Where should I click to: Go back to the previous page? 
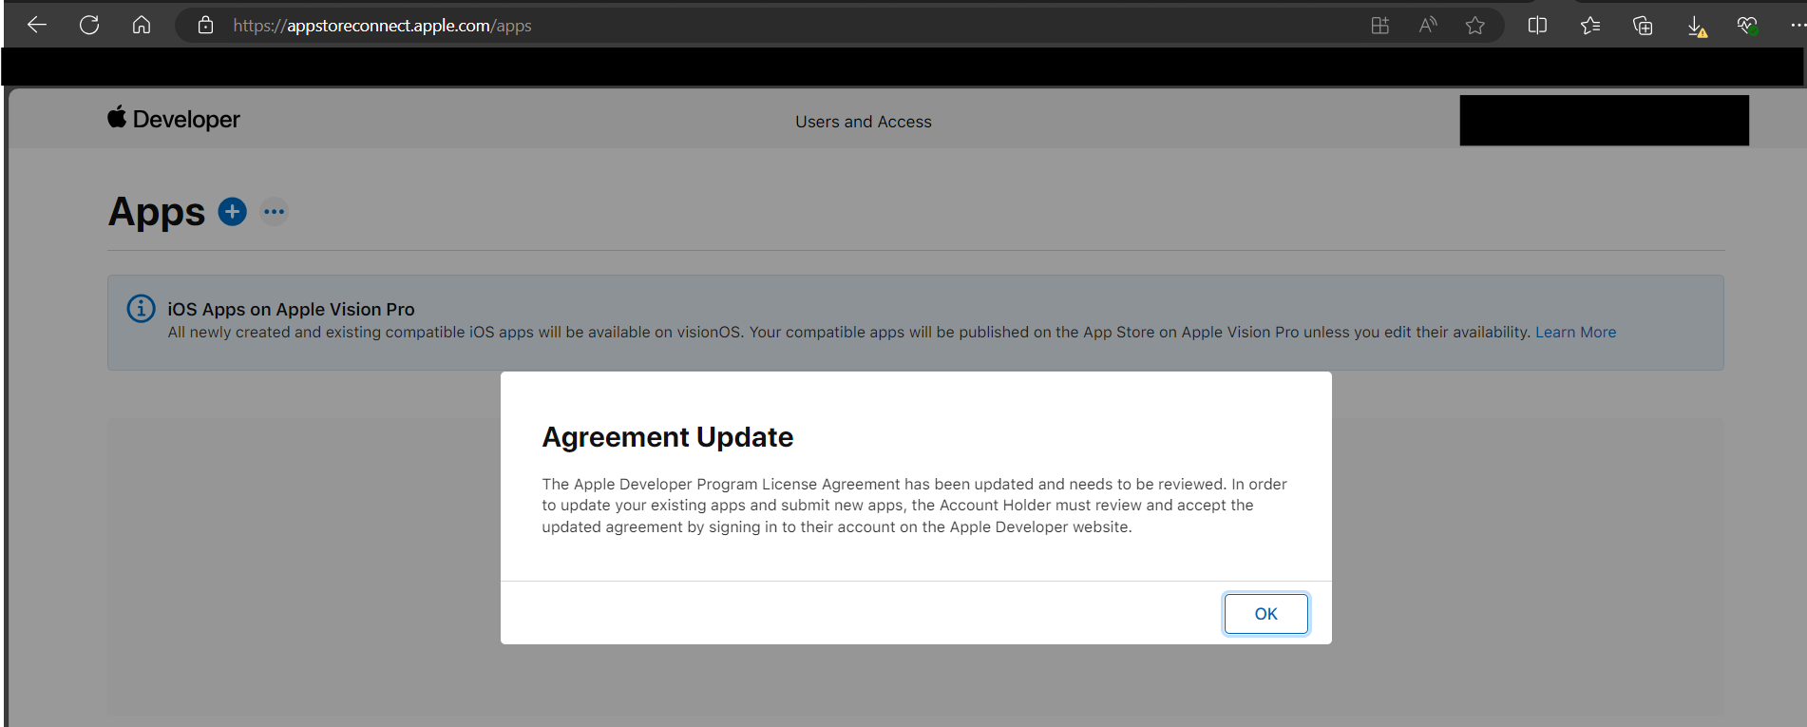click(x=37, y=26)
